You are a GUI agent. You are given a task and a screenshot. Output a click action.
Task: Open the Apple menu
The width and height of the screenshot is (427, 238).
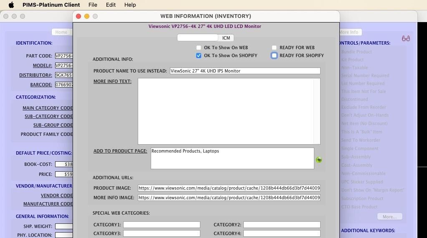tap(11, 5)
